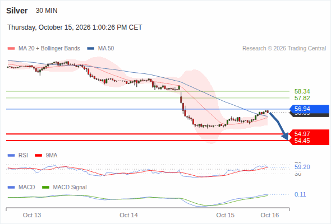Click the MACD legend label

pyautogui.click(x=27, y=188)
